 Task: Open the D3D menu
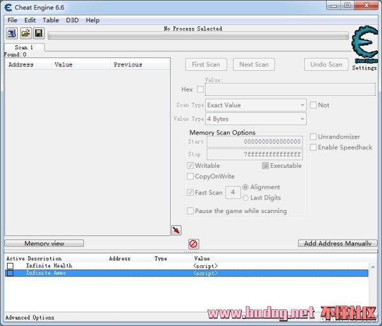click(73, 20)
